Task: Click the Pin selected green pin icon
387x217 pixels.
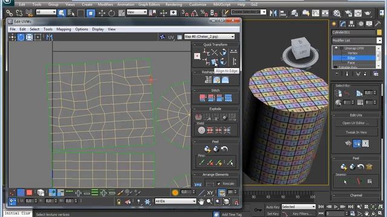Action: coord(201,162)
